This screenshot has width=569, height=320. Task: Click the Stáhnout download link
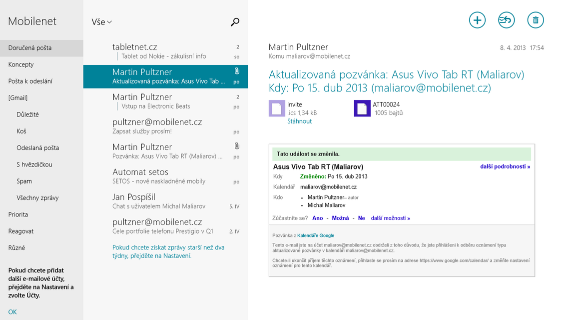(299, 121)
